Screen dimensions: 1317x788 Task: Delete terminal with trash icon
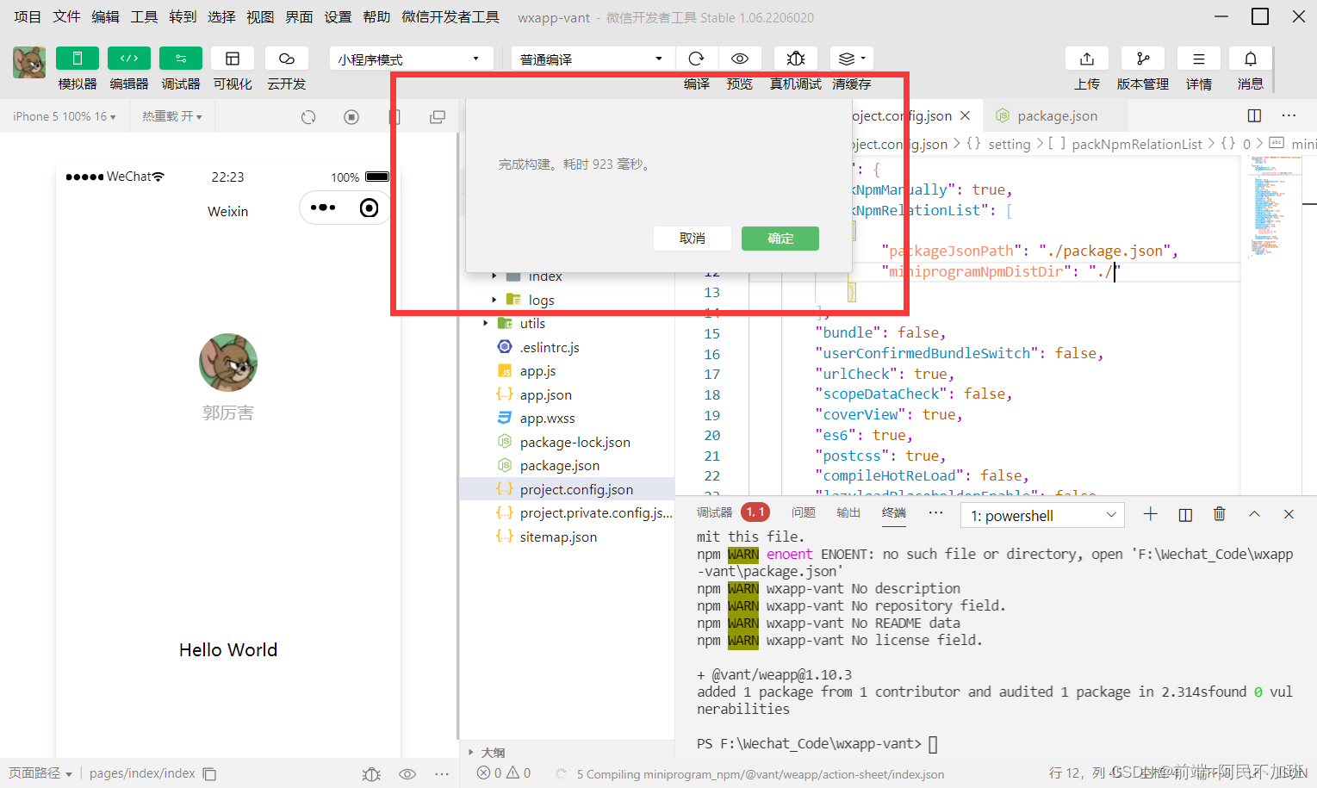pos(1220,514)
